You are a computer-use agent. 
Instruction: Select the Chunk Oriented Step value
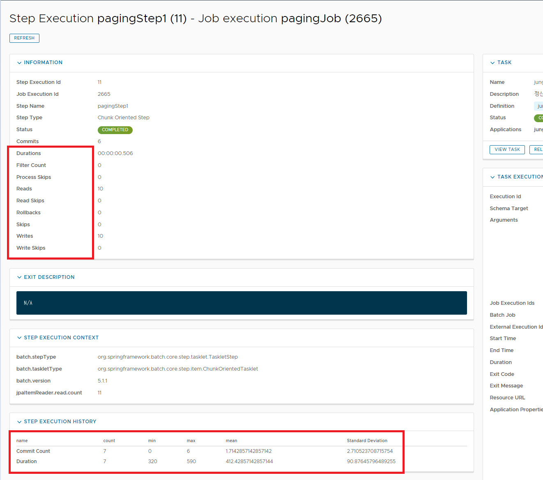pyautogui.click(x=124, y=118)
